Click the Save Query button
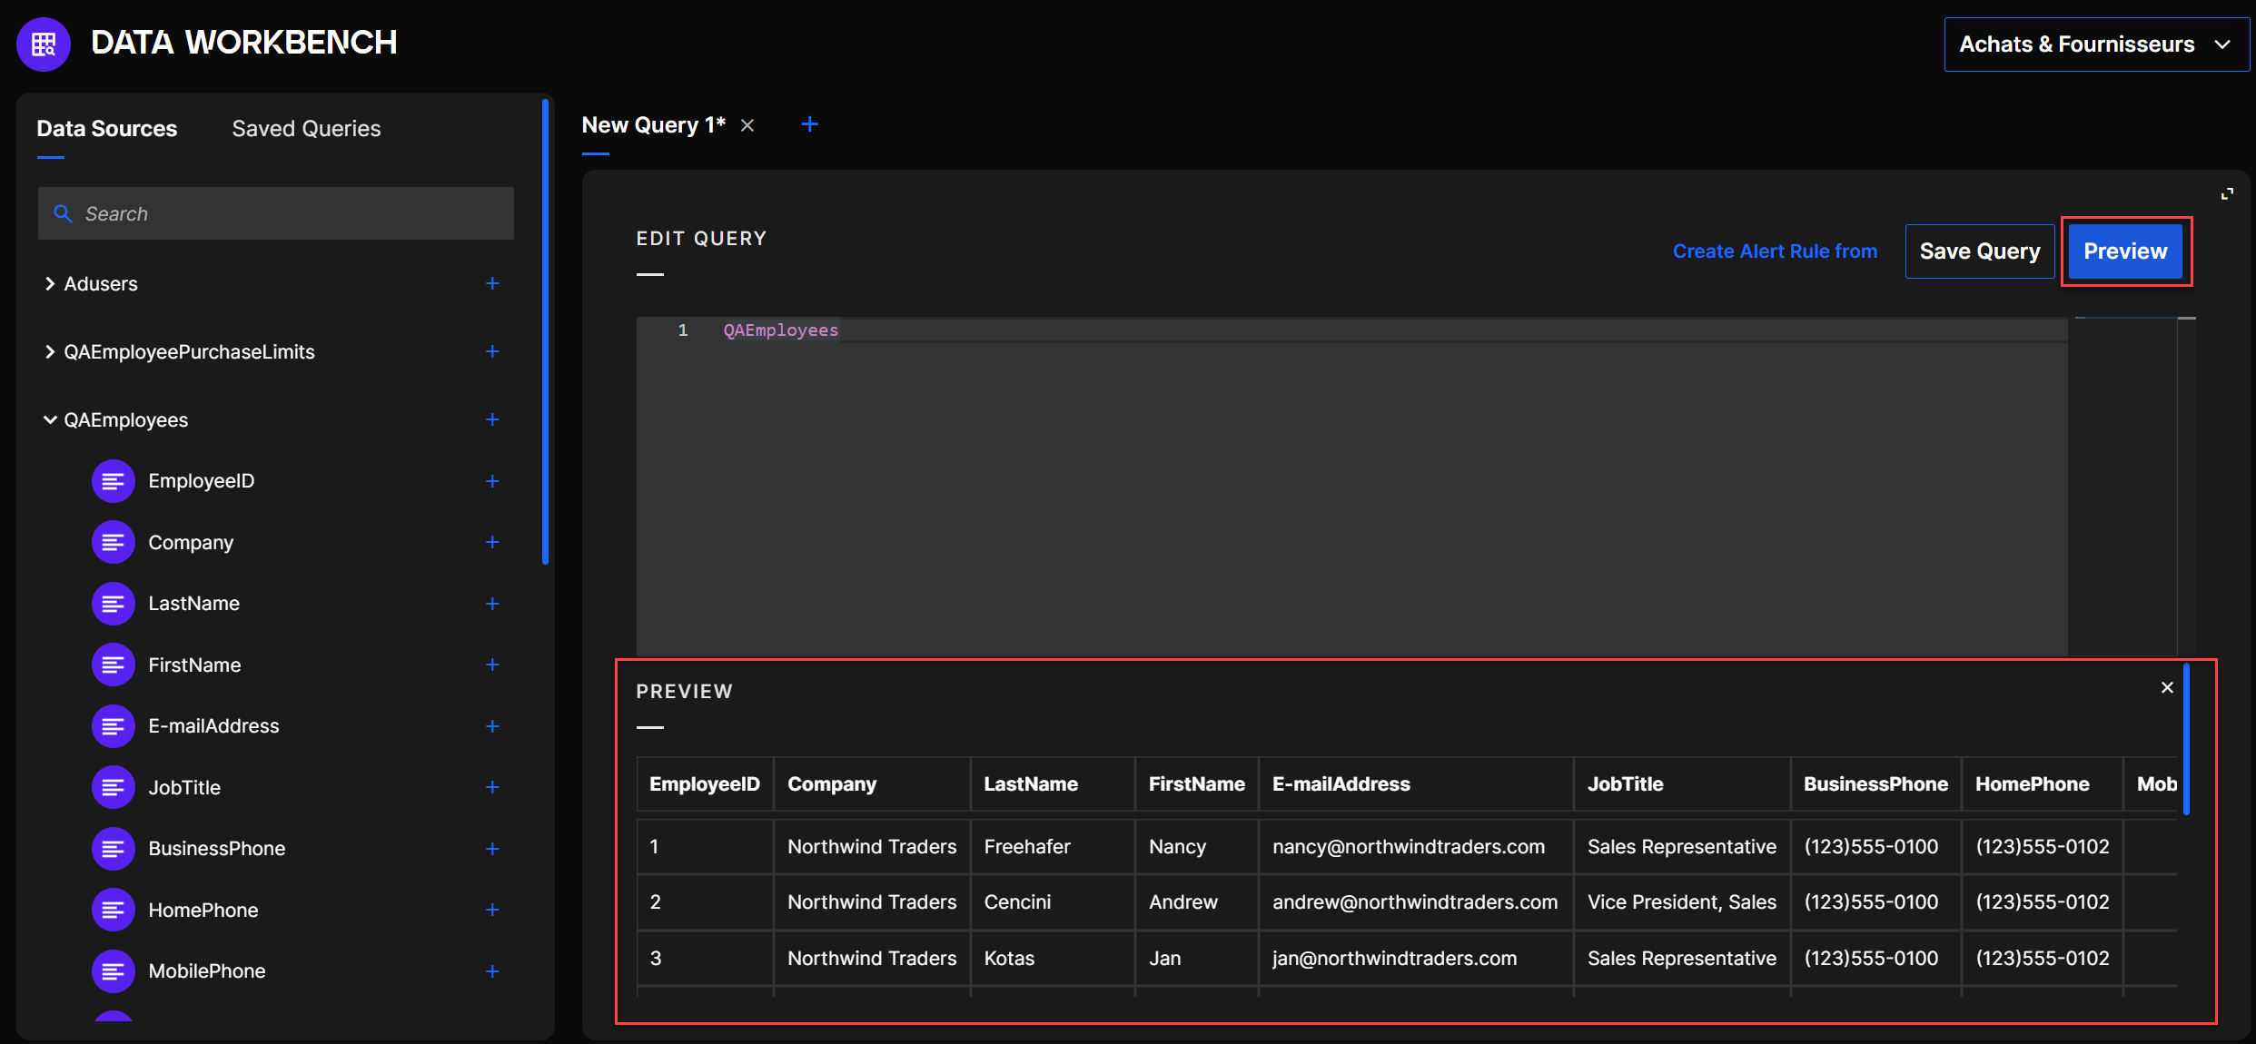Screen dimensions: 2256x1044 coord(1979,251)
